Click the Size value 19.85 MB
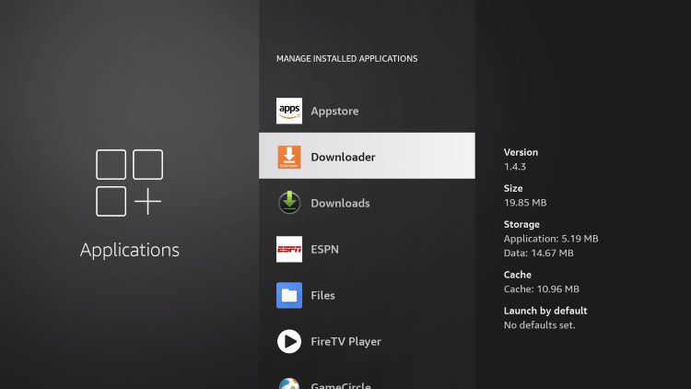 pyautogui.click(x=525, y=203)
